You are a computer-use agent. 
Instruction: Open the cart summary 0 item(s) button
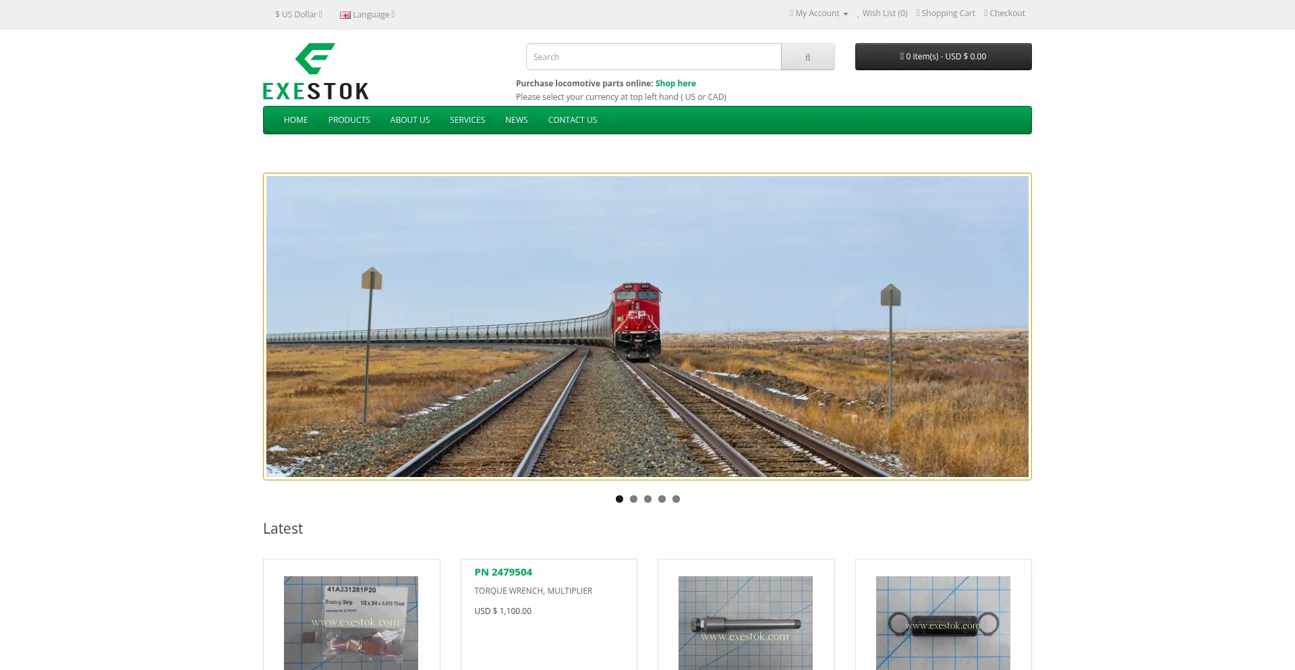[943, 57]
